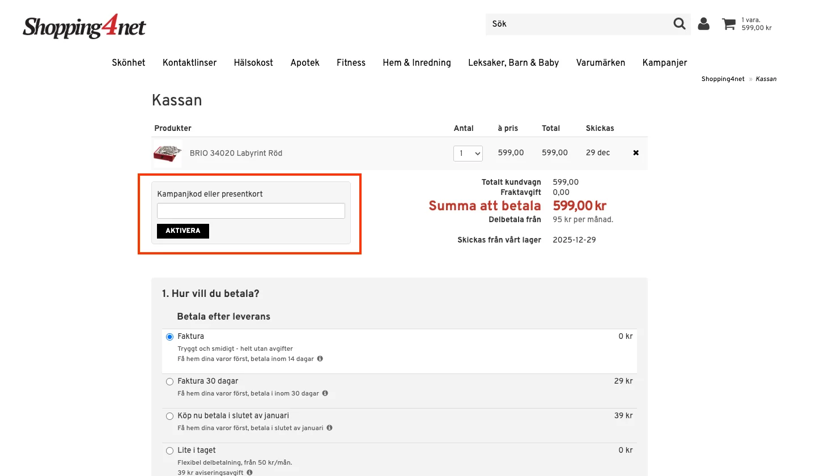Viewport: 824px width, 476px height.
Task: Open the Kampanjer menu
Action: pos(665,63)
